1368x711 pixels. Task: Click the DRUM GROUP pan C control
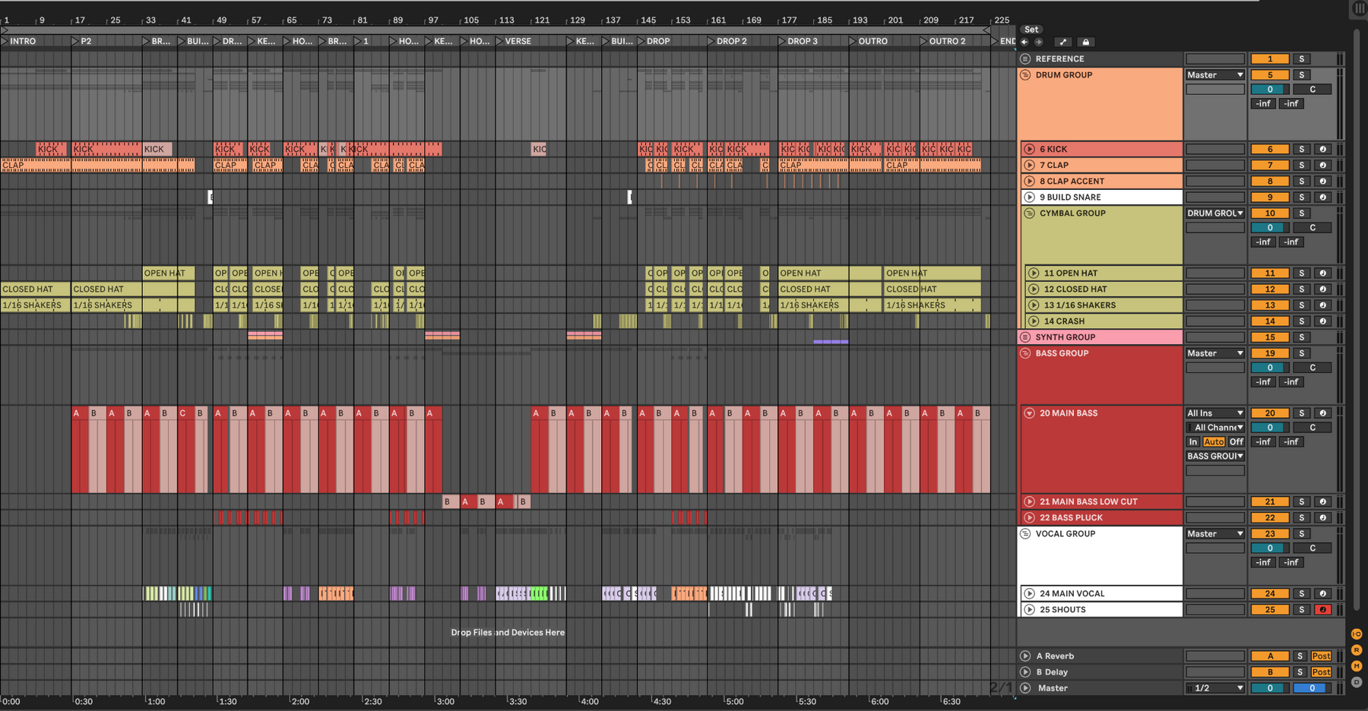1312,89
